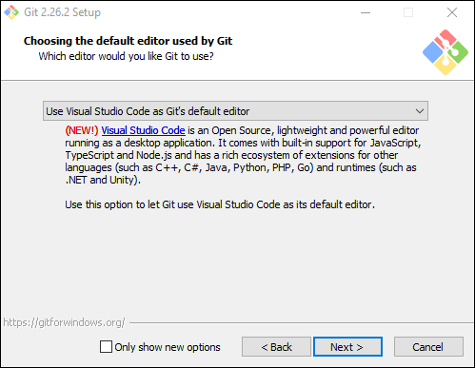Click the "Choosing the default editor" heading
475x368 pixels.
click(x=128, y=41)
